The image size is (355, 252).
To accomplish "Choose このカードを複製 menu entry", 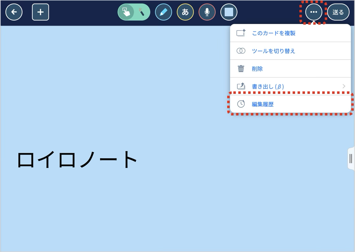I will coord(290,33).
